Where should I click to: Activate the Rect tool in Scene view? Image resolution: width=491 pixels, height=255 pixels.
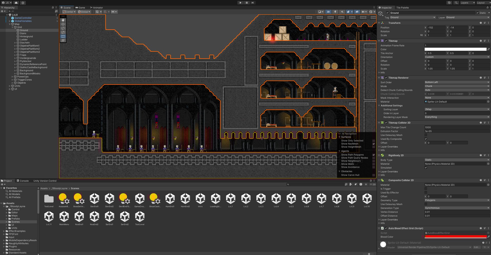point(63,36)
